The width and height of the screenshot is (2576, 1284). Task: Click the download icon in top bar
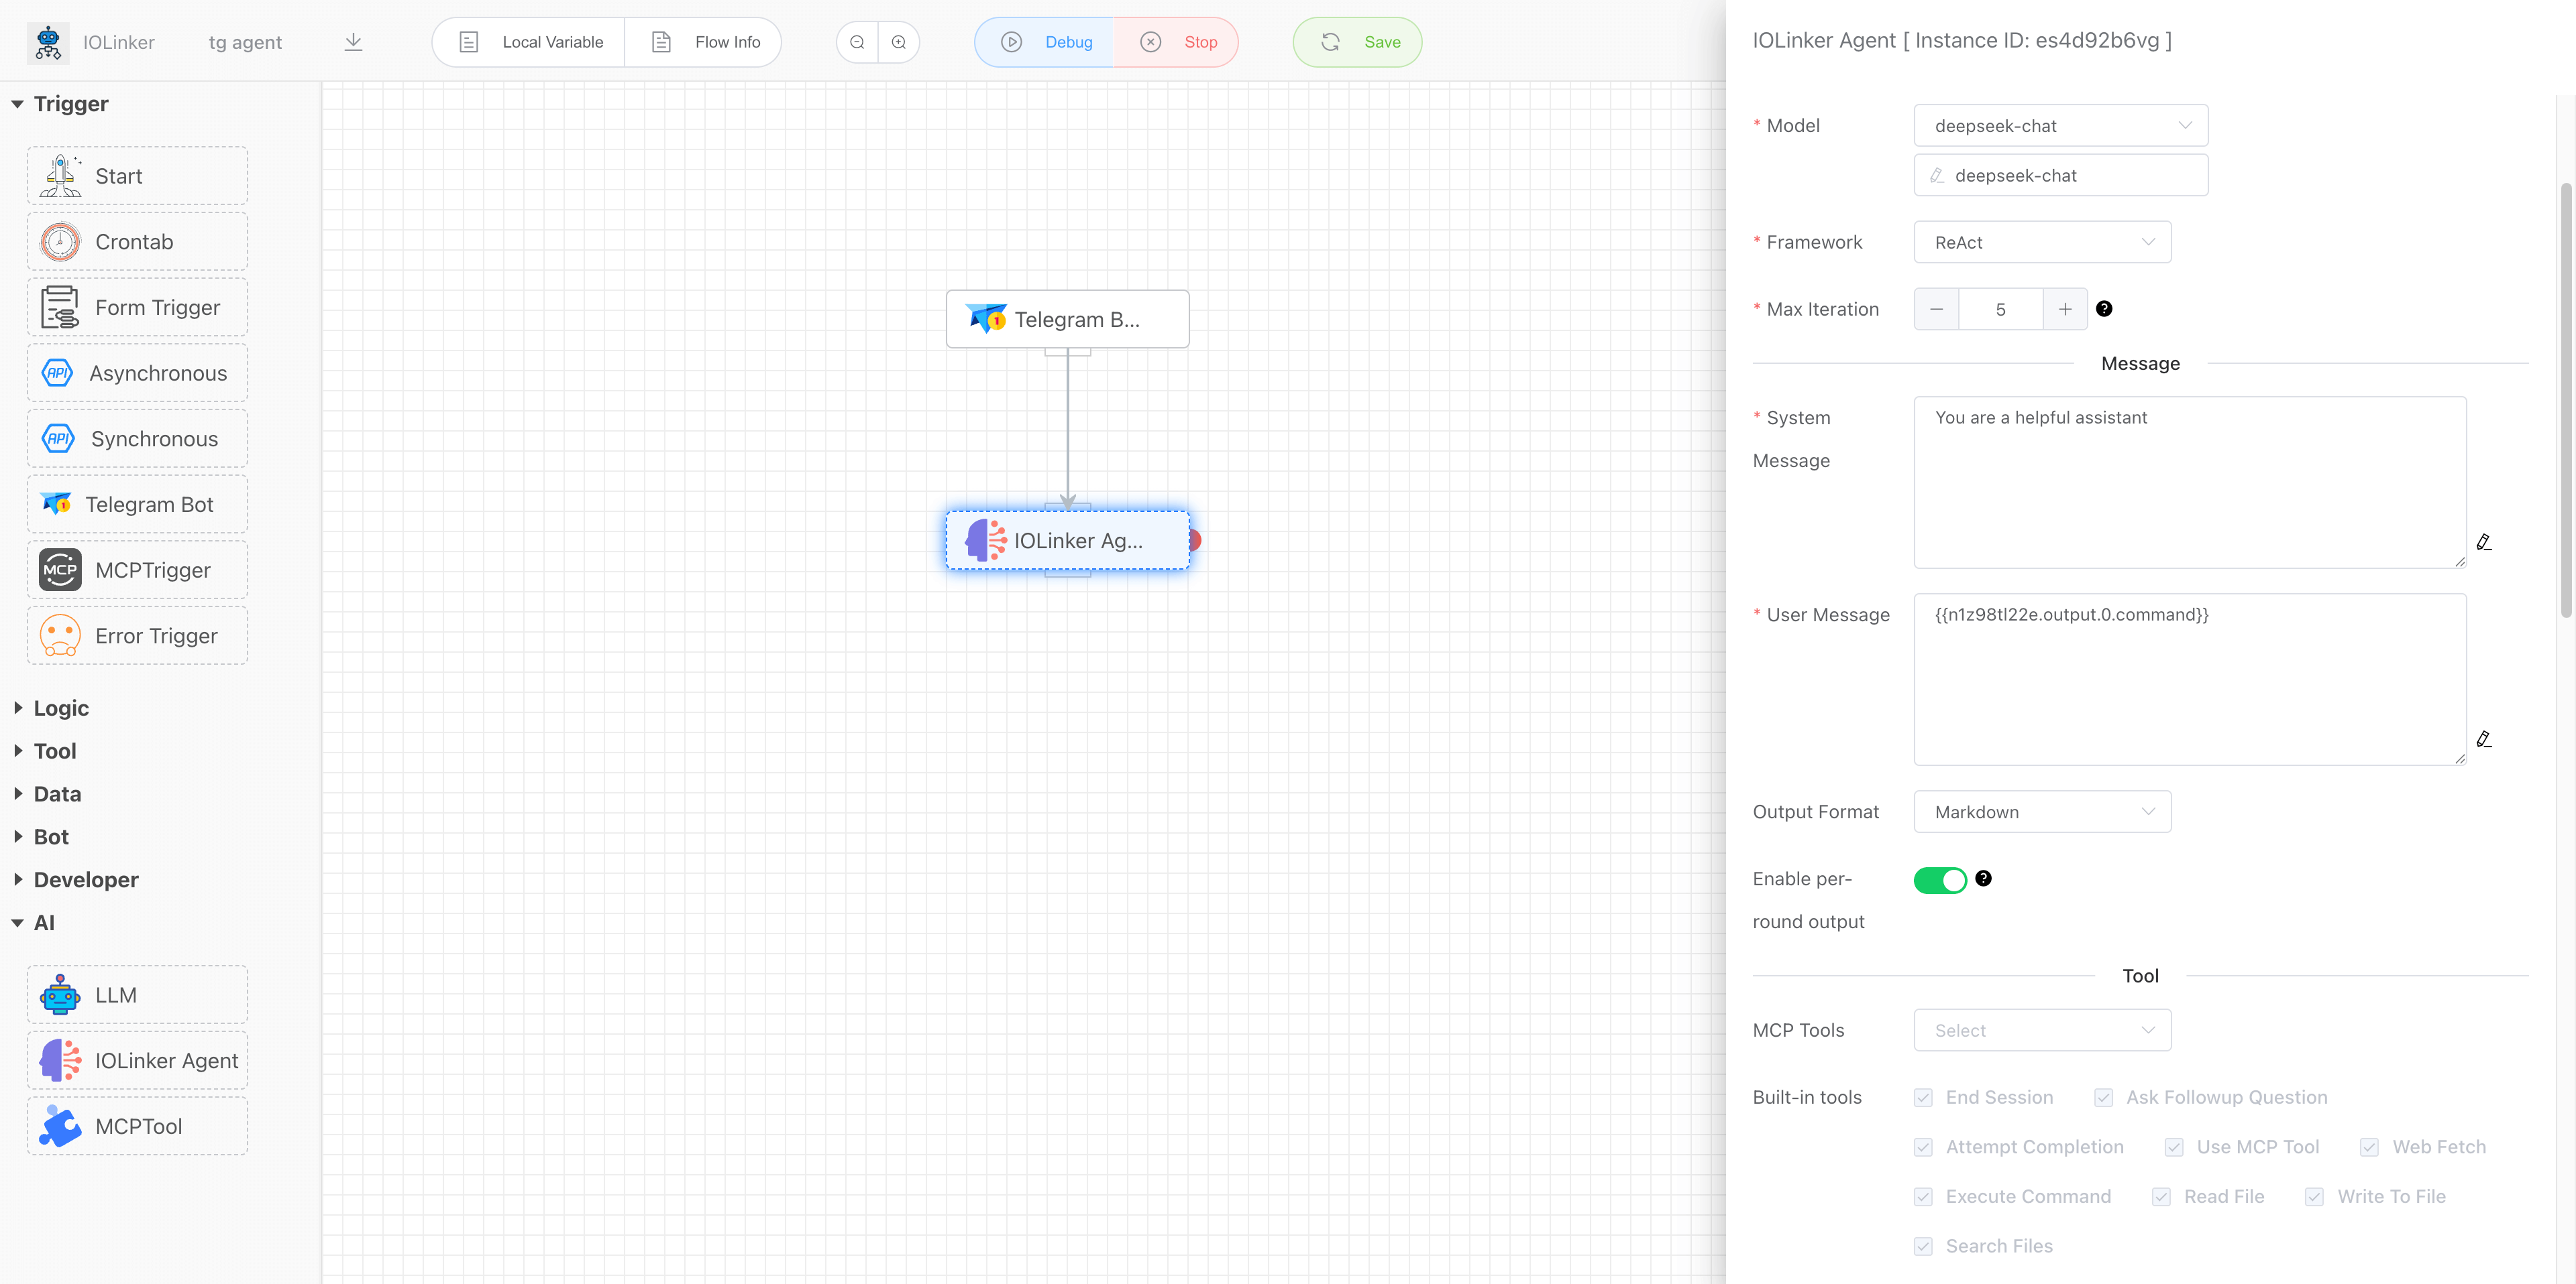(x=353, y=42)
